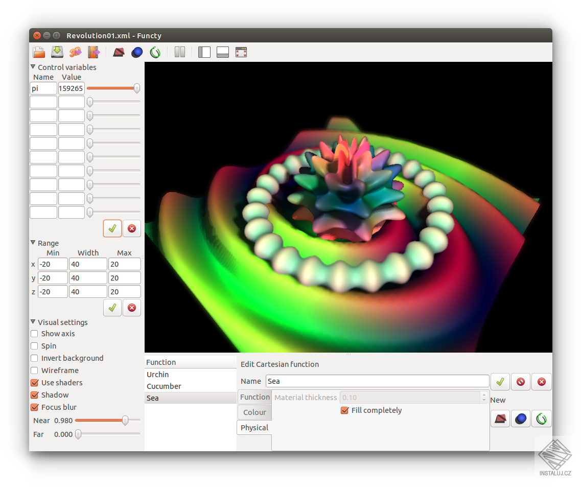581x487 pixels.
Task: Click the export animation film icon
Action: [x=94, y=52]
